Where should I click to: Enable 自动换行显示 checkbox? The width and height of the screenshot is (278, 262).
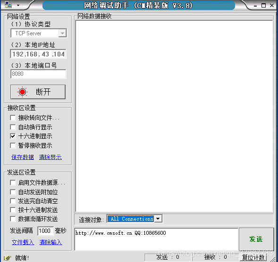(13, 127)
